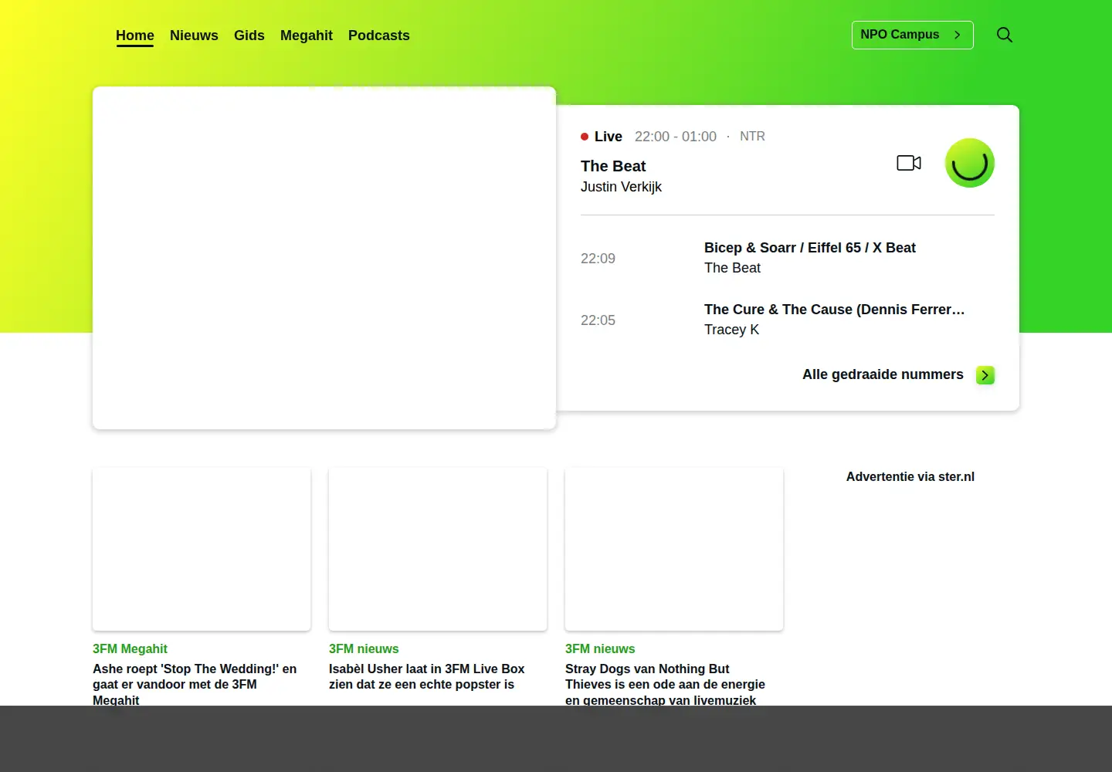Click the 22:00 - 01:00 broadcast time
This screenshot has height=772, width=1112.
pyautogui.click(x=676, y=137)
